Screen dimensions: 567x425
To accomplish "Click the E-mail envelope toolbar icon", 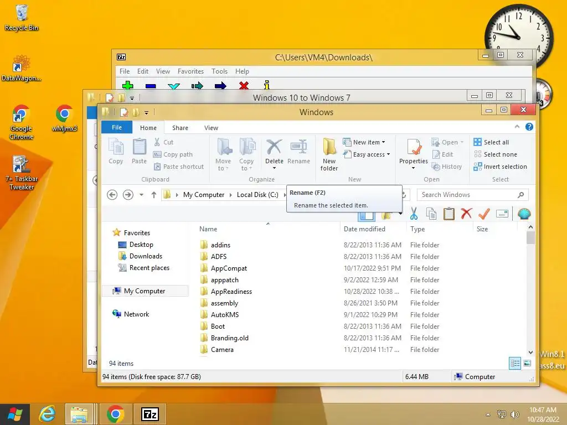I will (x=502, y=214).
